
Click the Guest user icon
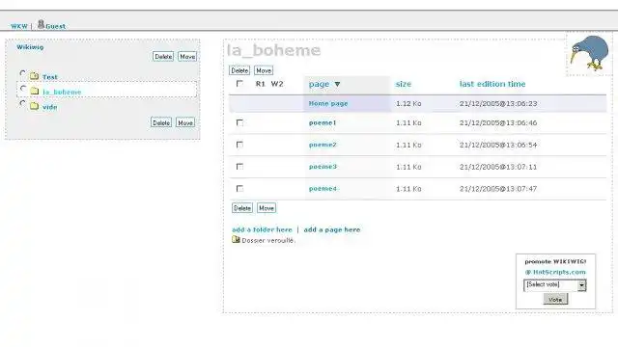coord(41,24)
